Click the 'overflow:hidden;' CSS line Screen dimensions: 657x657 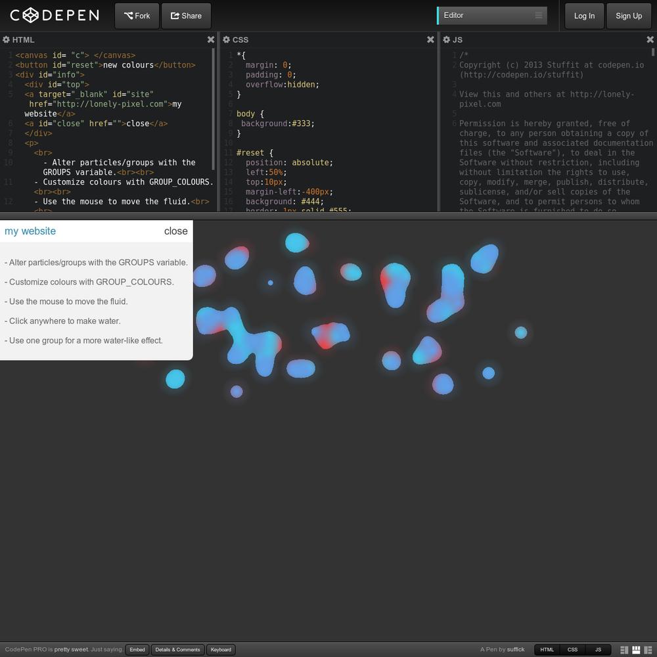(x=283, y=85)
